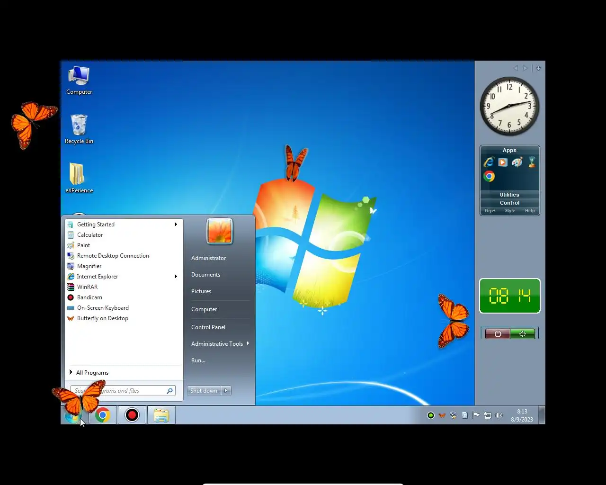Click the taskbar date and time
Screen dimensions: 606x485
[x=522, y=415]
